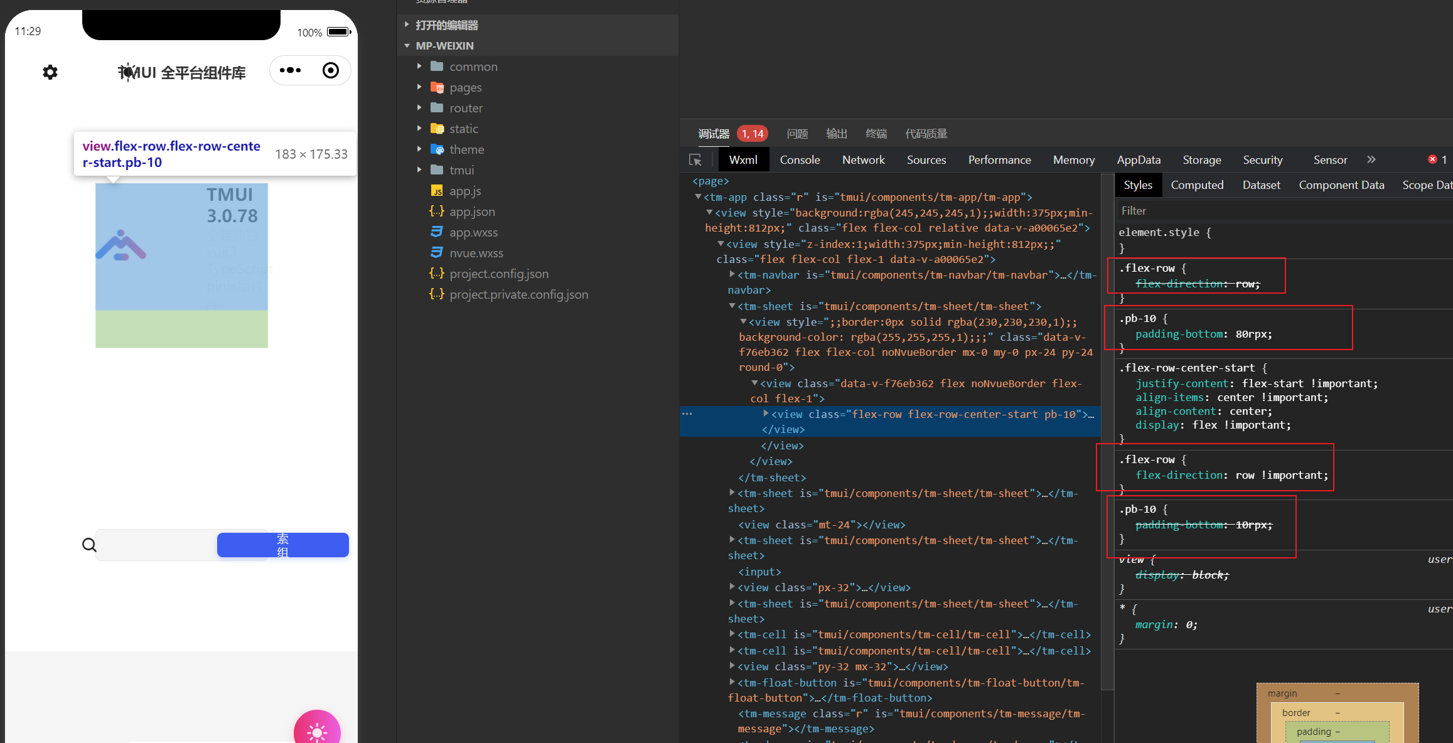Show more devtools tabs chevron
1453x743 pixels.
pyautogui.click(x=1371, y=160)
